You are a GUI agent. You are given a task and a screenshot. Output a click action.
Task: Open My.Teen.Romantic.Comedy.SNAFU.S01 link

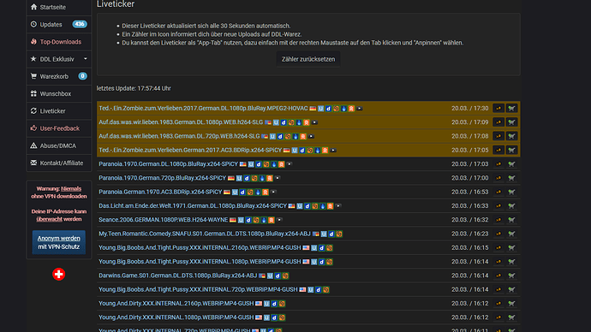tap(205, 234)
